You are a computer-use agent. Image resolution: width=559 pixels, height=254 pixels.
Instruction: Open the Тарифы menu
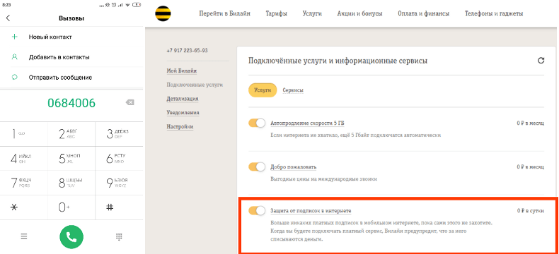276,13
